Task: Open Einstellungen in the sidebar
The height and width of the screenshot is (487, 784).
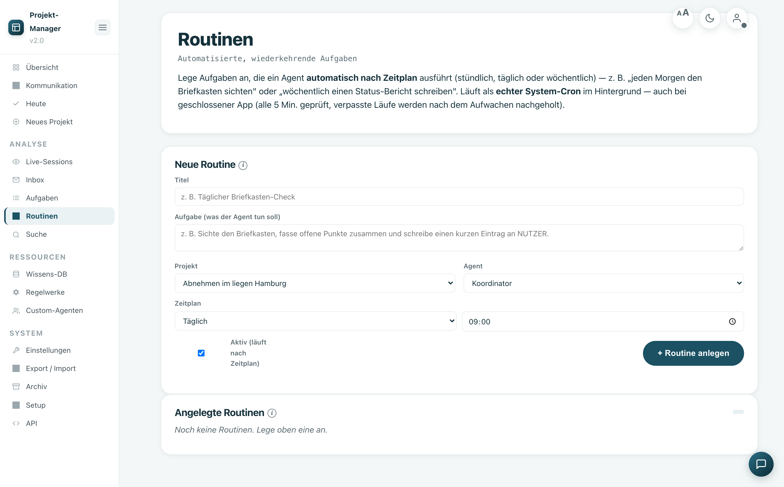Action: (59, 350)
